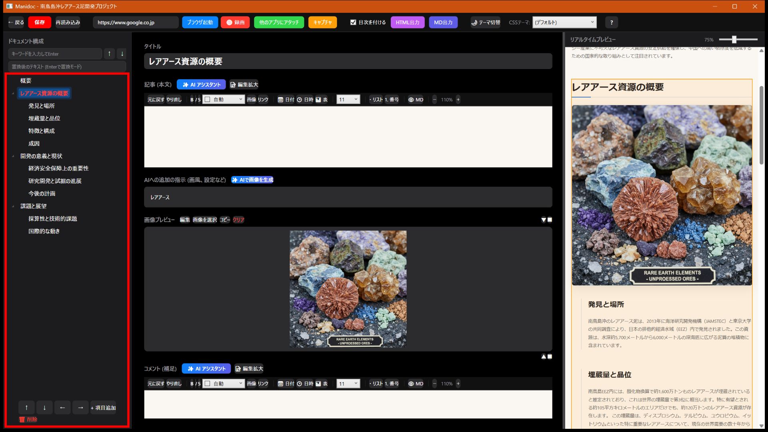Open the CSSテーマ dropdown showing デフォルト
This screenshot has width=768, height=432.
coord(564,22)
